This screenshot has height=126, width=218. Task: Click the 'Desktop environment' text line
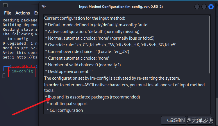point(69,72)
